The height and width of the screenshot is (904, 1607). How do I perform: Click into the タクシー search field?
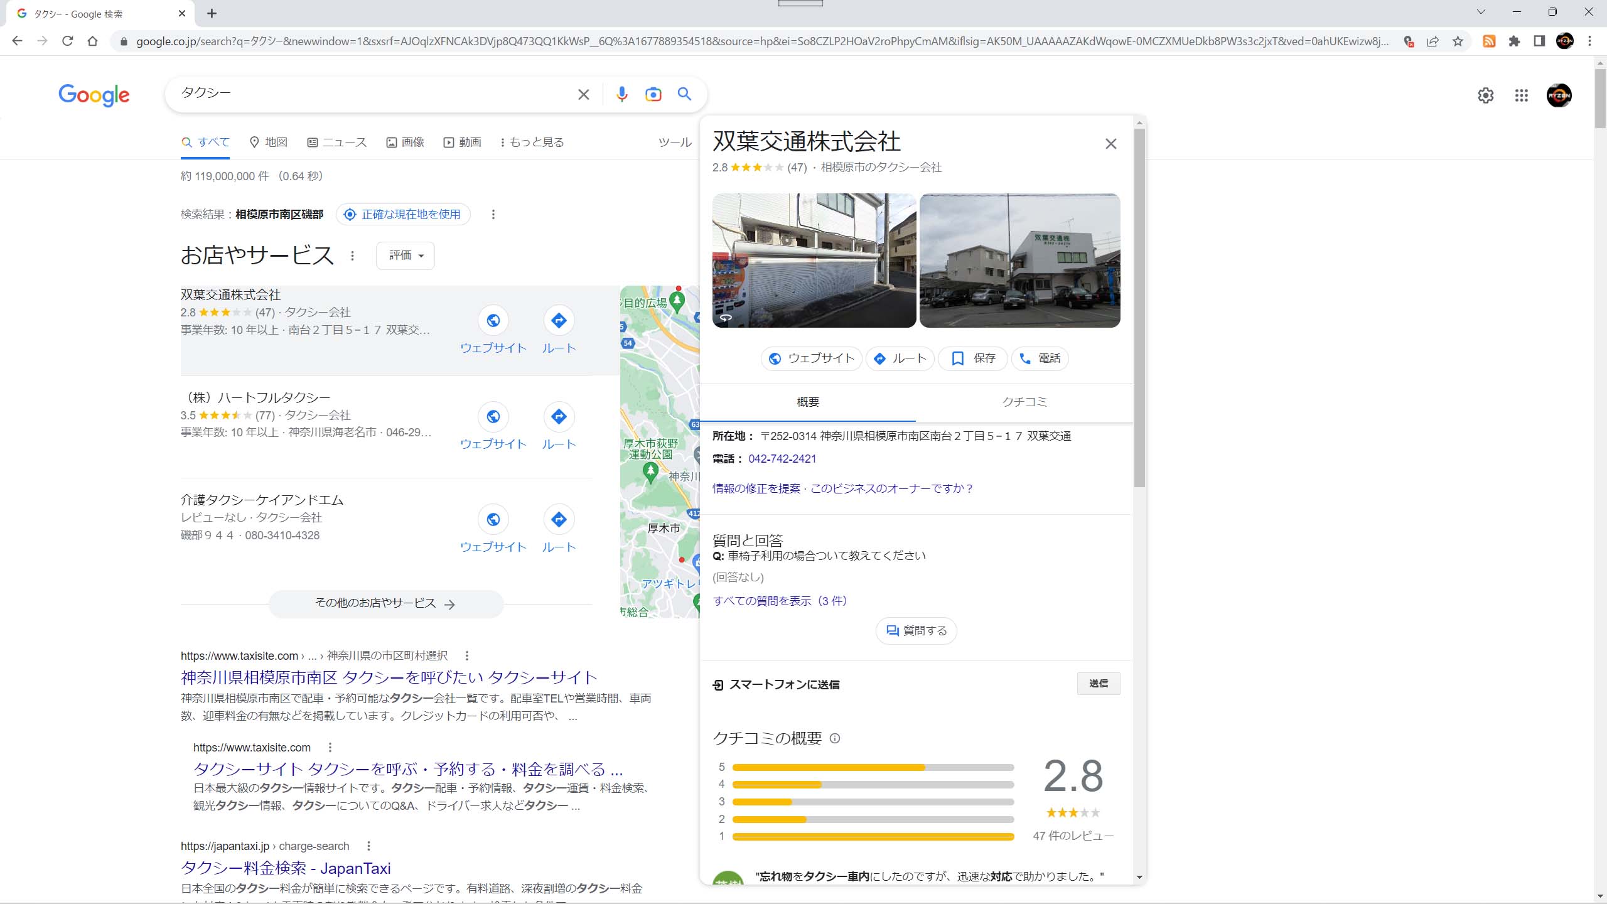pyautogui.click(x=374, y=94)
